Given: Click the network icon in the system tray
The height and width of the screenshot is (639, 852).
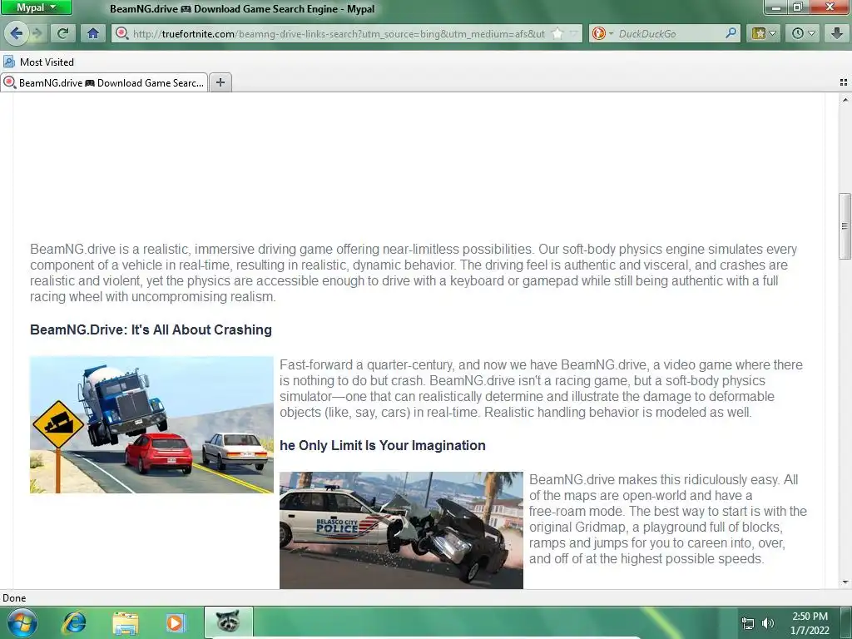Looking at the screenshot, I should point(748,623).
